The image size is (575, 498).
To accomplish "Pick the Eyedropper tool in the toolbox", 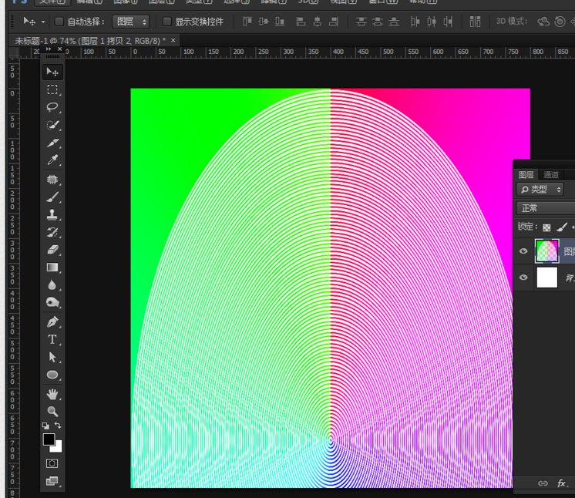I will pos(52,161).
